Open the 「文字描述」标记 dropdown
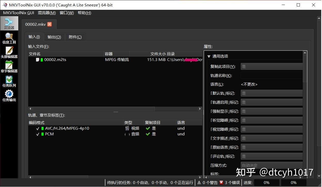Viewport: 322px width, 187px height. (272, 139)
